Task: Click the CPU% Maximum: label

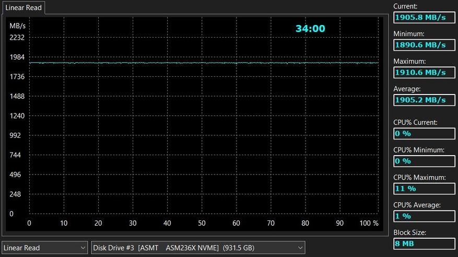Action: point(419,177)
